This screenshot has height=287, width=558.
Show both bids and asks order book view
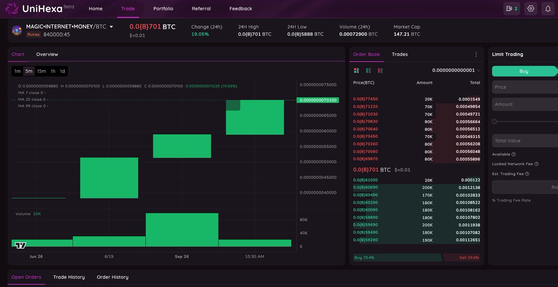[x=357, y=71]
